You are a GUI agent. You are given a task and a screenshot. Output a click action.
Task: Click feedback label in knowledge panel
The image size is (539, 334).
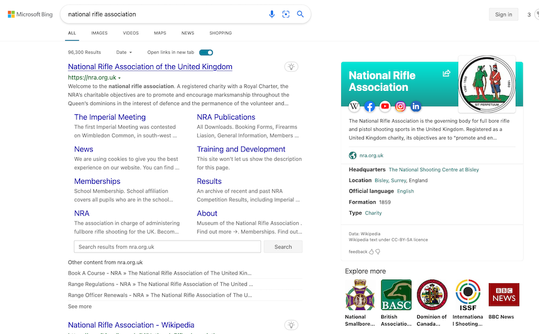[358, 252]
